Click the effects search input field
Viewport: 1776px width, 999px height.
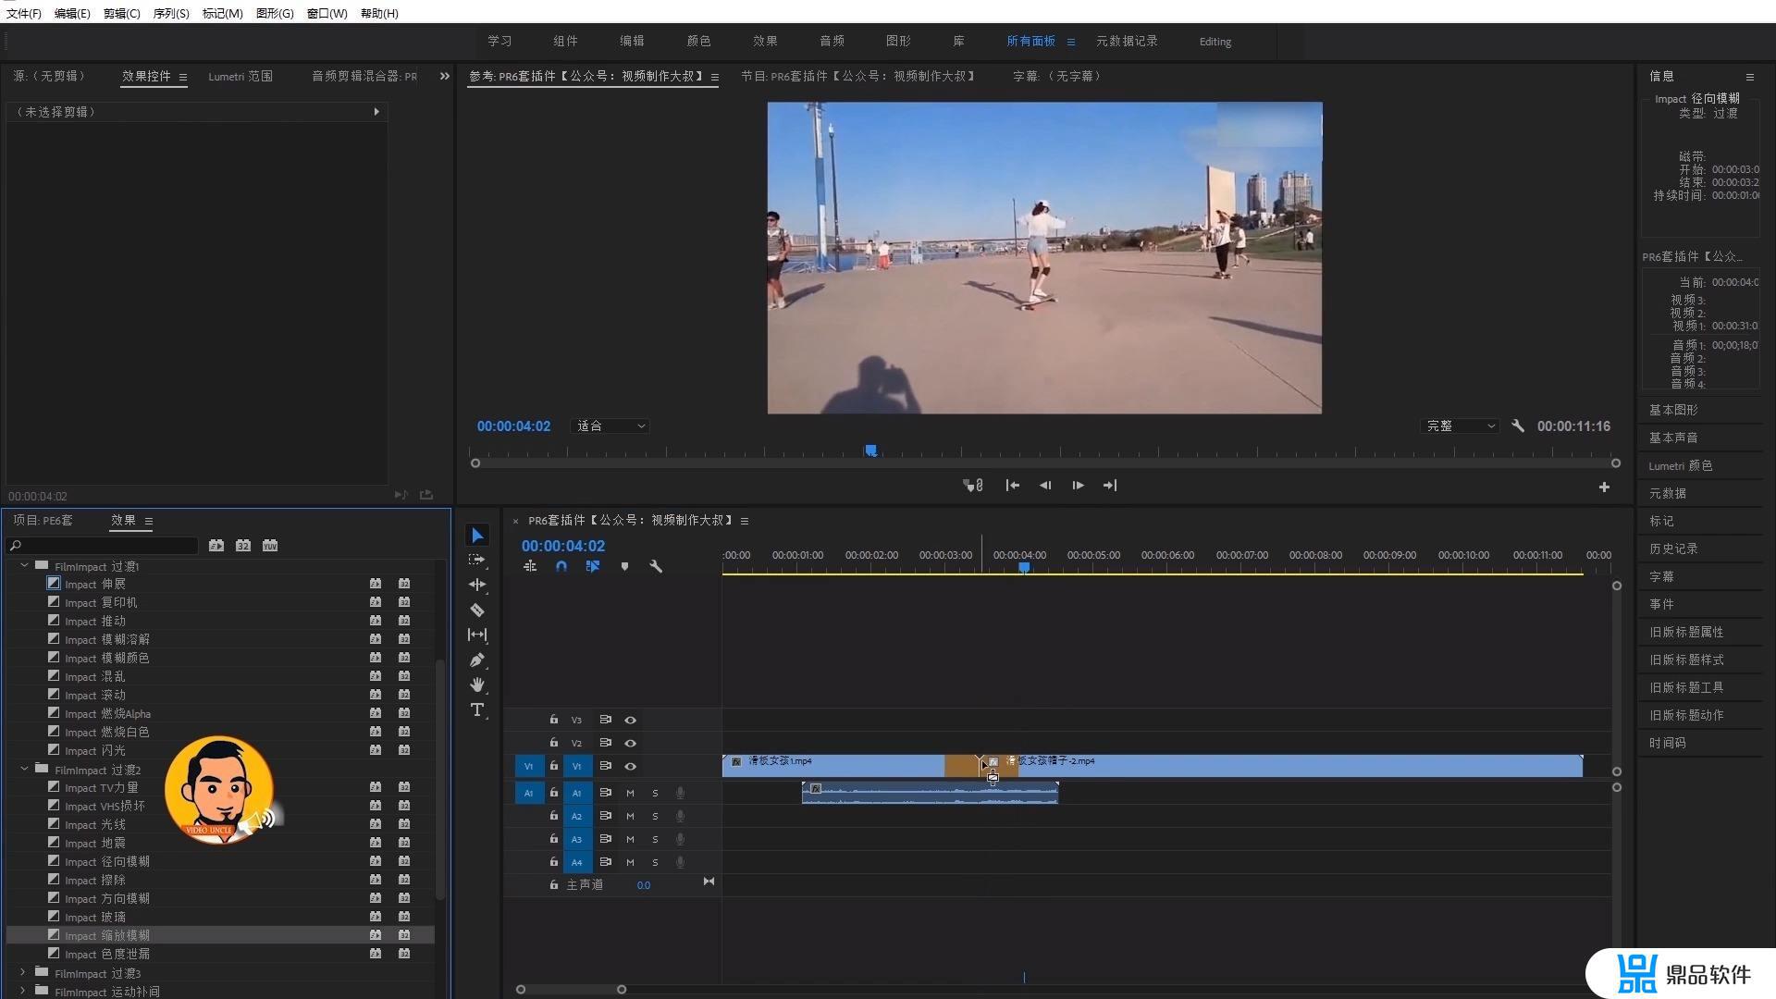[104, 546]
